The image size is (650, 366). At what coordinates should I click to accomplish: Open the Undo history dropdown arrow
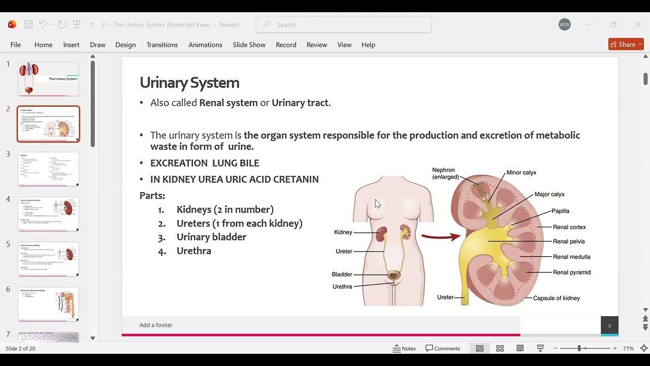click(52, 24)
